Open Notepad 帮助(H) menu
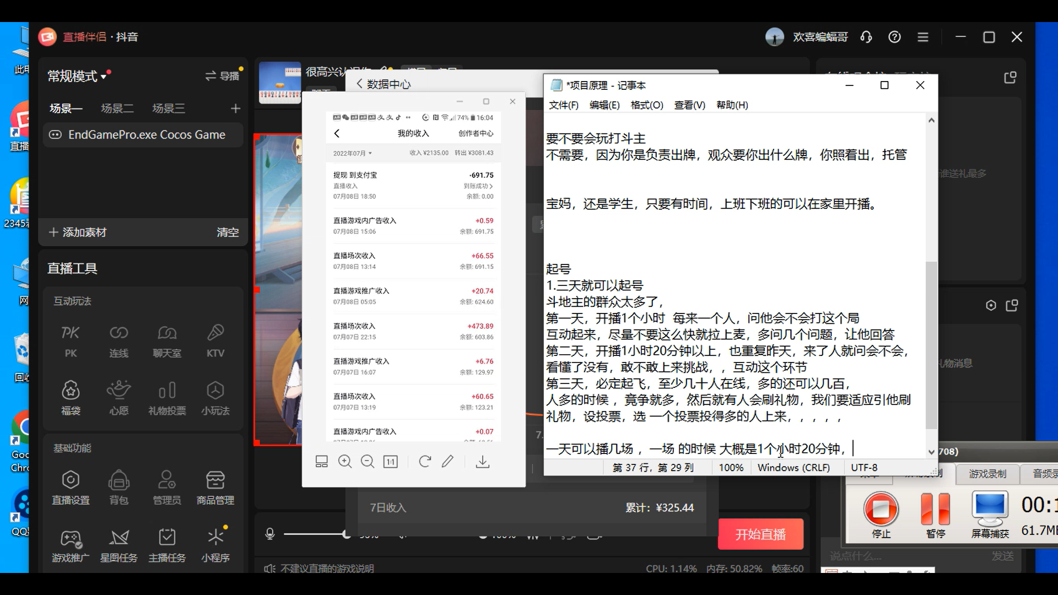Viewport: 1058px width, 595px height. [x=732, y=105]
